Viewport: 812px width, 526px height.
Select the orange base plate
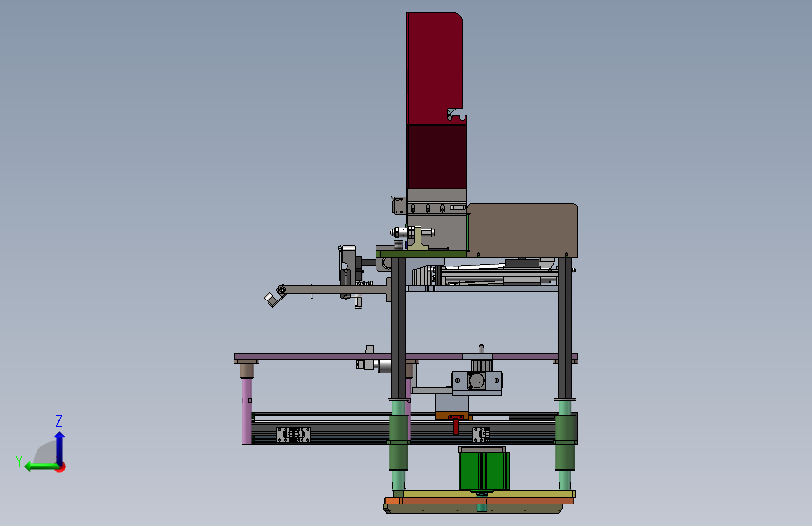point(479,501)
